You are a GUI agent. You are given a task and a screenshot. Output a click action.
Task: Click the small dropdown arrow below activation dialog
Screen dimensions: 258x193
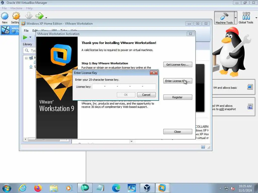tap(132, 141)
